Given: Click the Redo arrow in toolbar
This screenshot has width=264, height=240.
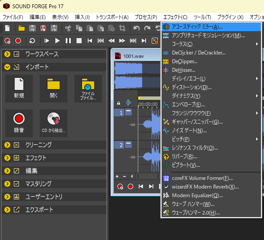Looking at the screenshot, I should (147, 28).
